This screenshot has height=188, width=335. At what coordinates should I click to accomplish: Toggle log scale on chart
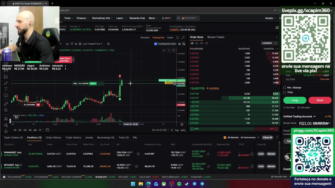tap(177, 130)
